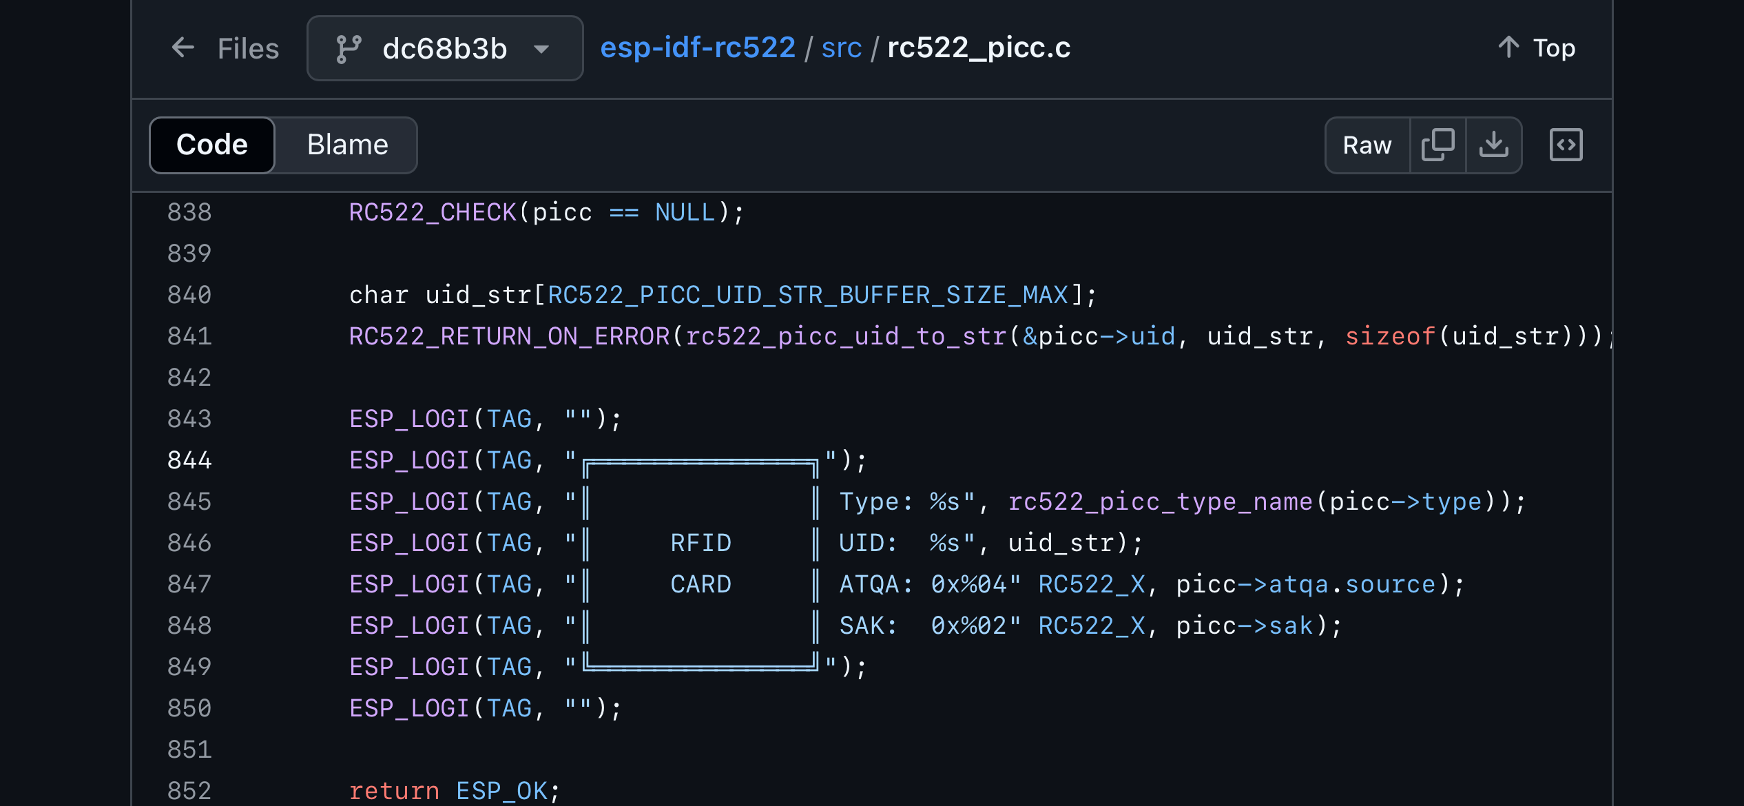Click the rc522_picc_type_name function symbol

coord(1160,502)
